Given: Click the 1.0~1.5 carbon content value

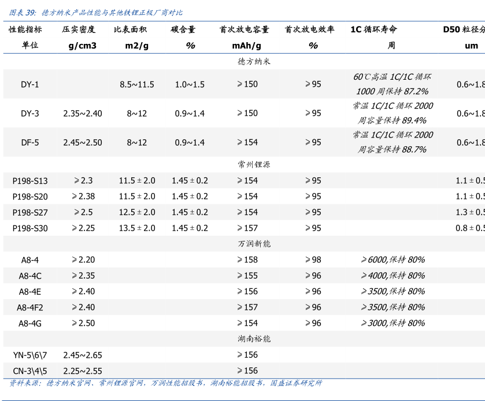Looking at the screenshot, I should [190, 84].
